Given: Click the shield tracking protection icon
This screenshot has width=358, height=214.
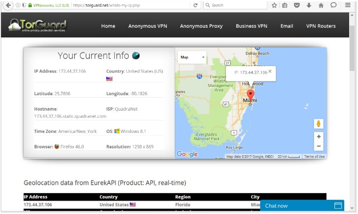Looking at the screenshot, I should (x=24, y=5).
